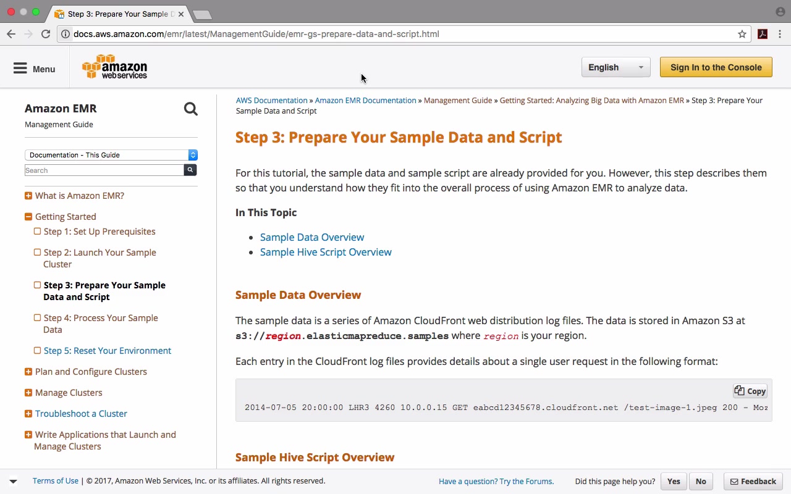Bookmark this page with the star icon
791x494 pixels.
pyautogui.click(x=742, y=34)
